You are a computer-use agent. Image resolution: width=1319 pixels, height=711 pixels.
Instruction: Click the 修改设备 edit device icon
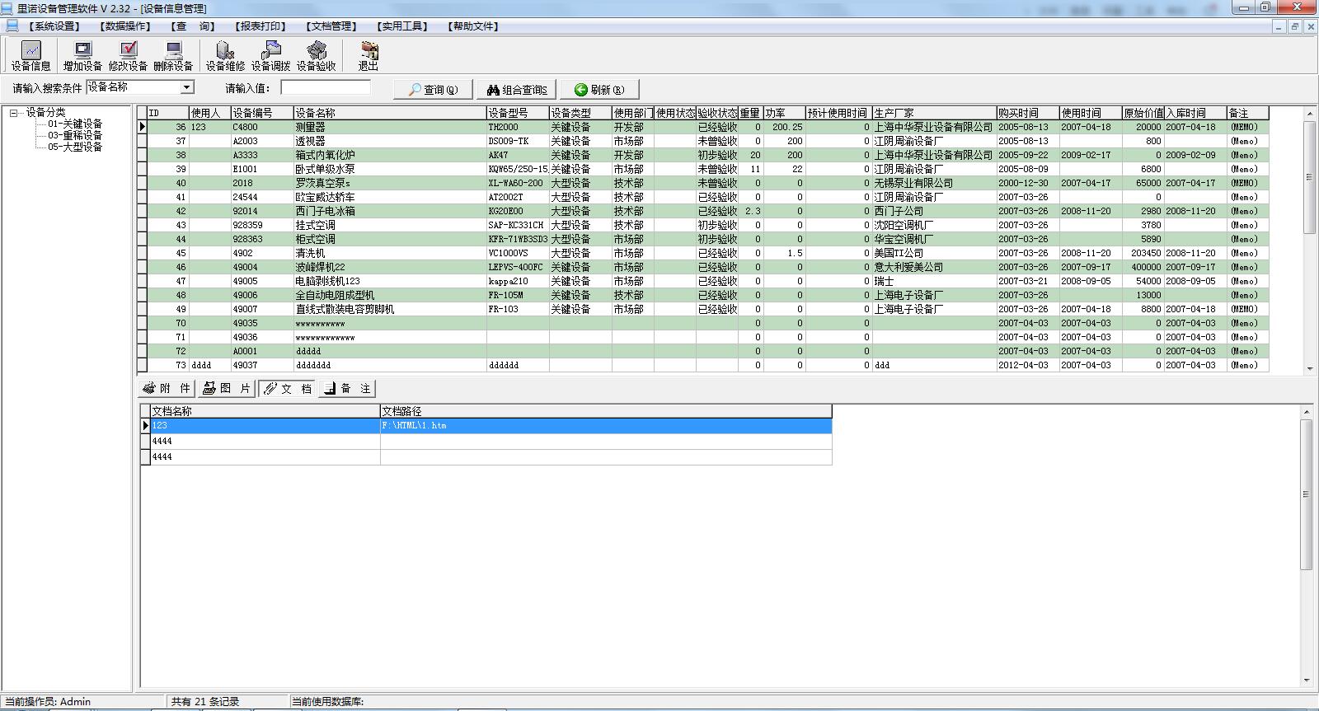[128, 56]
